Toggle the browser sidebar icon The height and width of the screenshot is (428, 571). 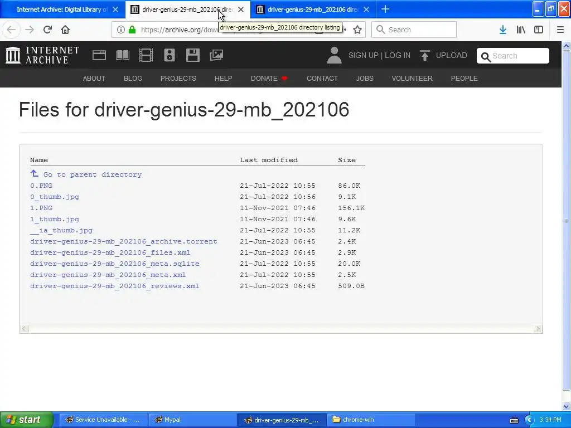(539, 30)
